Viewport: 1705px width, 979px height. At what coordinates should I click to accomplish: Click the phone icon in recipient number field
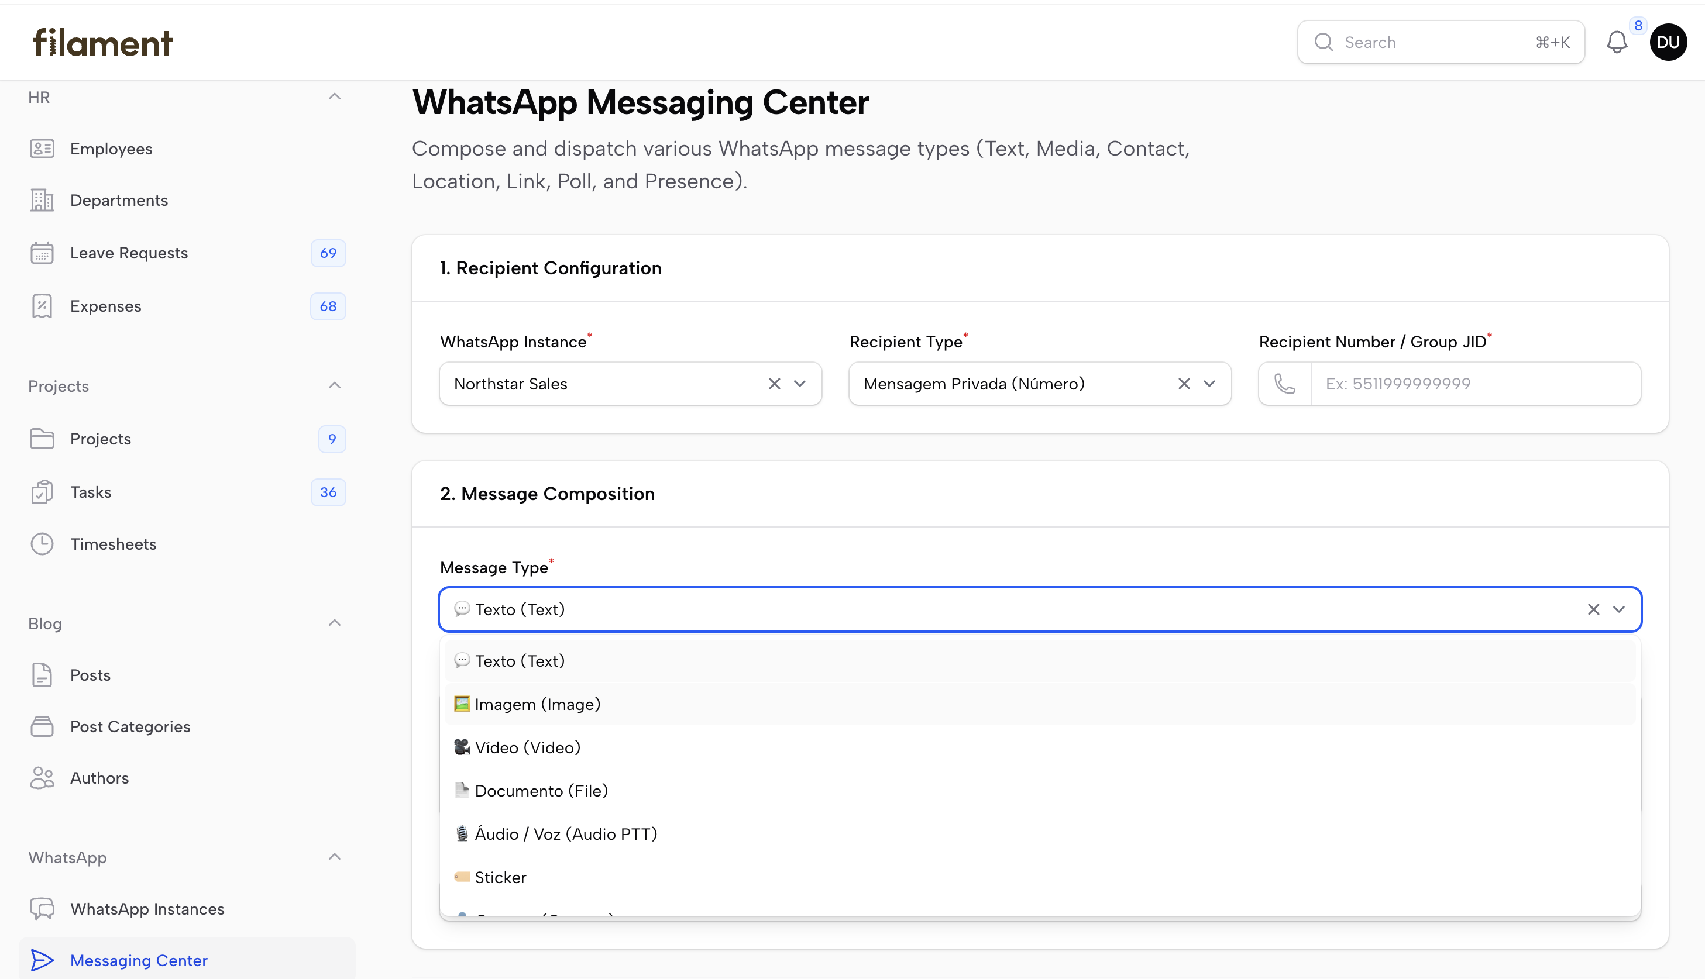1285,384
